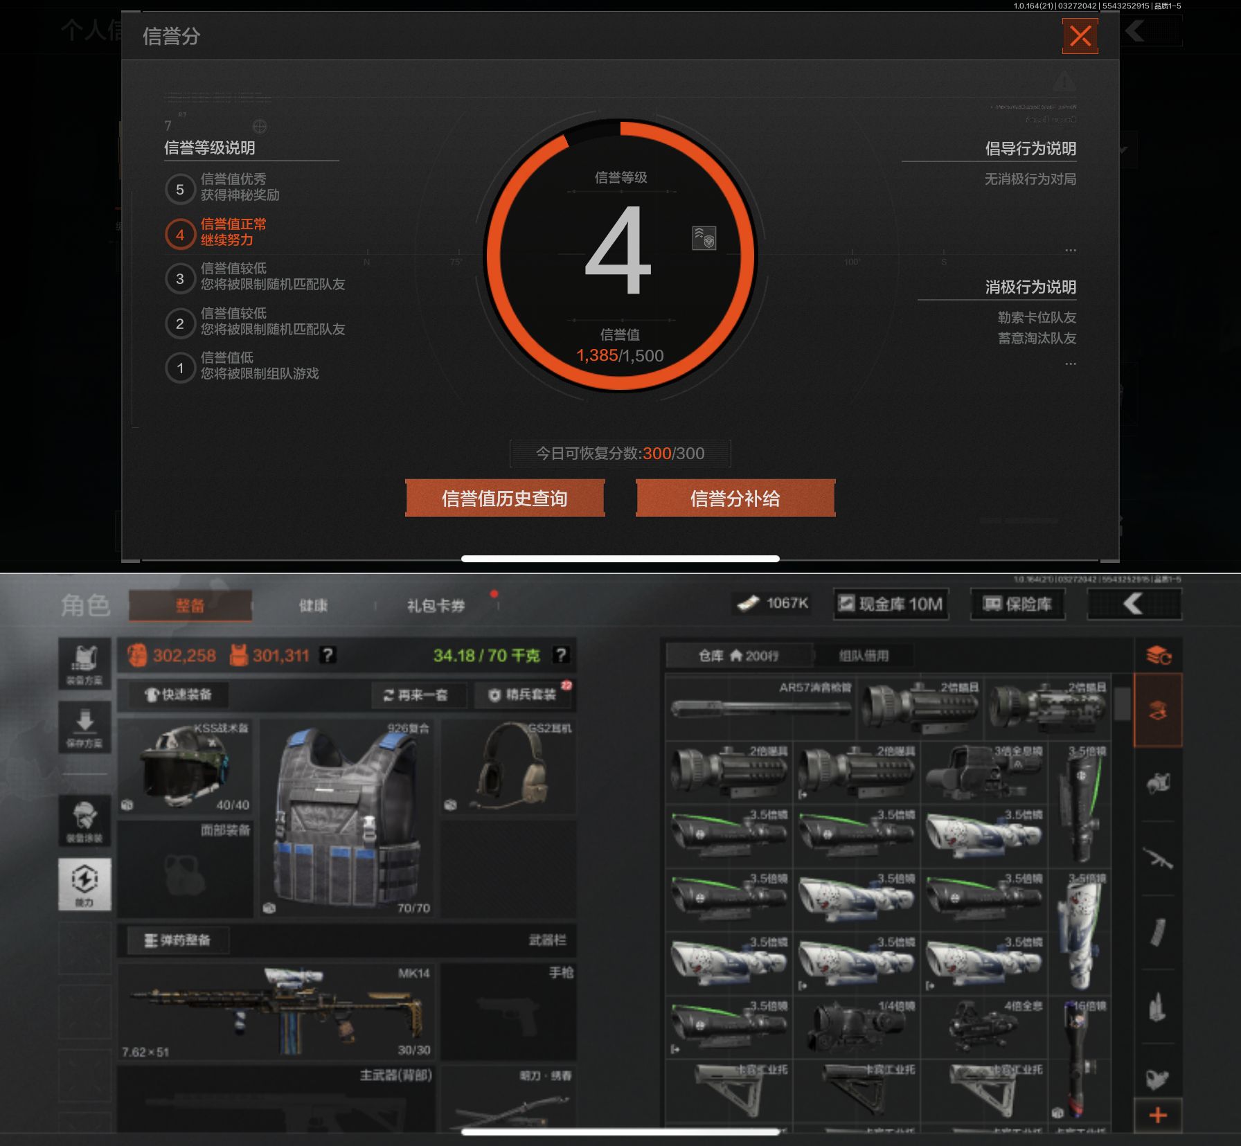Select the armor vest category filter icon
Viewport: 1241px width, 1146px height.
[1157, 782]
